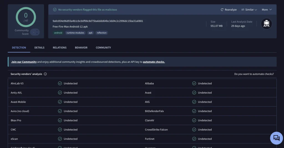Click Do you want to automate checks?

click(254, 74)
